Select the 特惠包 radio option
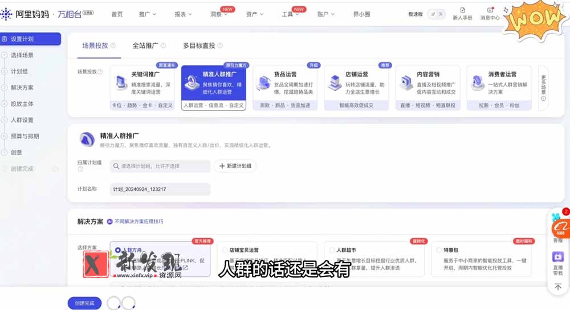The image size is (570, 310). [439, 250]
